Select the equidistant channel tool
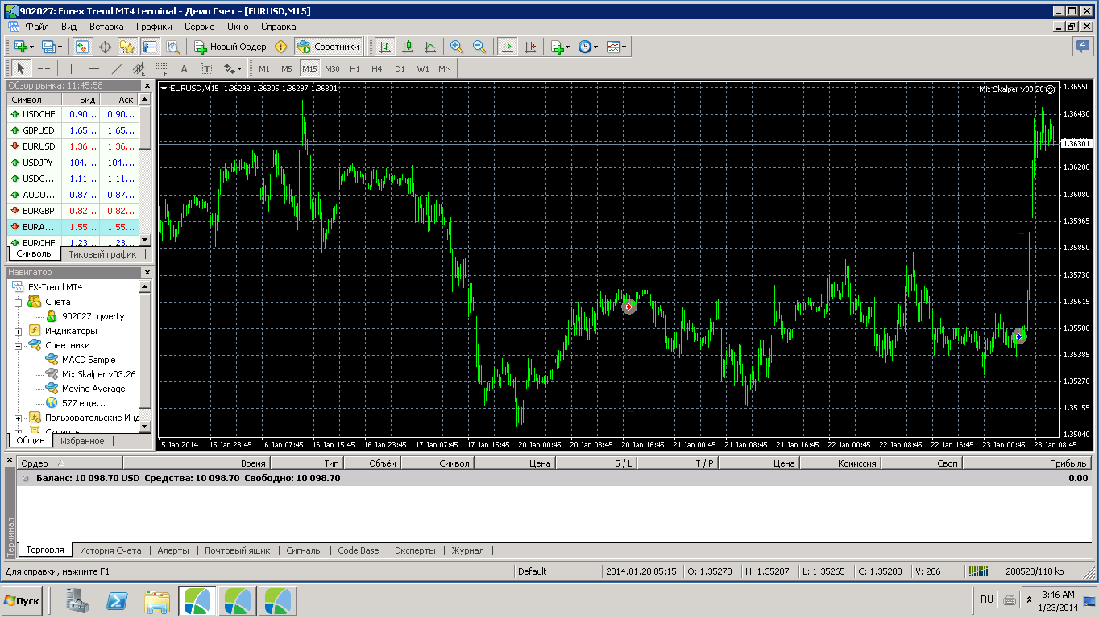 tap(139, 68)
